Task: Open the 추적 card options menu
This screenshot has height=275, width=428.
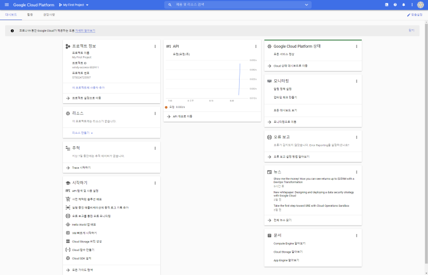Action: pyautogui.click(x=155, y=148)
